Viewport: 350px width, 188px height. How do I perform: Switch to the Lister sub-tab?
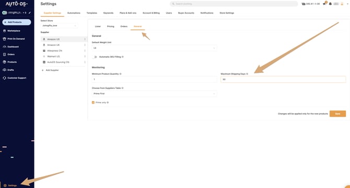(x=98, y=26)
